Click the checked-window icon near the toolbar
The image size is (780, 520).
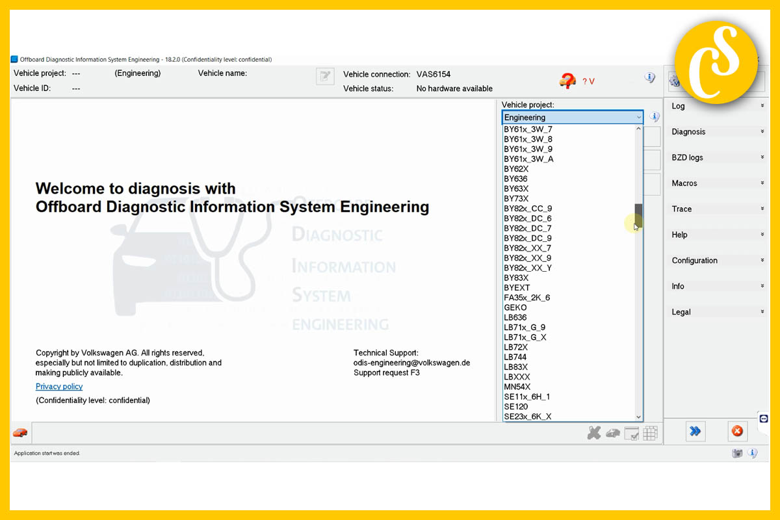pos(631,433)
